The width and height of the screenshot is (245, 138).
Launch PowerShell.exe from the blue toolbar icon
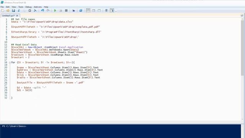81,11
